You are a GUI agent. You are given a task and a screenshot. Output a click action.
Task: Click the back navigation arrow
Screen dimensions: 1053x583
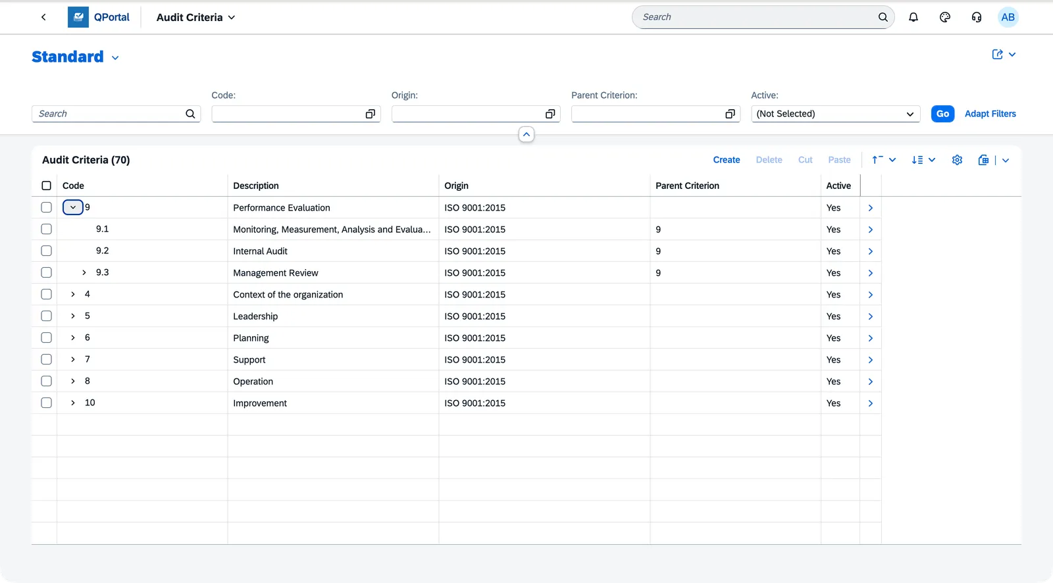(43, 17)
